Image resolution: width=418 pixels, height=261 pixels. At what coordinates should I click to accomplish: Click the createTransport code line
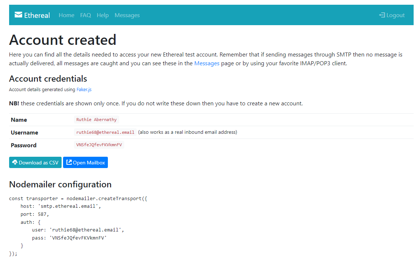[x=78, y=198]
